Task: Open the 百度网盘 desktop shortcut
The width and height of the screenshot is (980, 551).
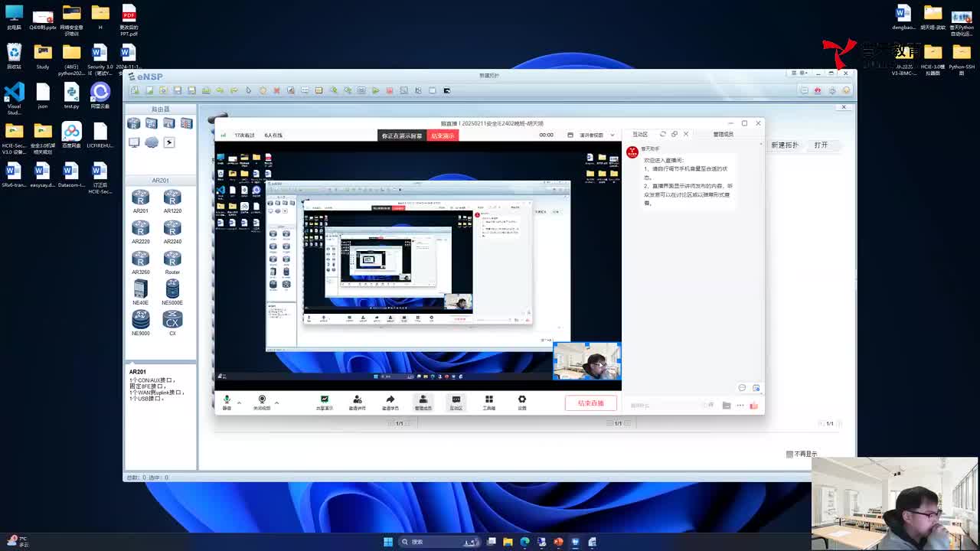Action: 71,135
